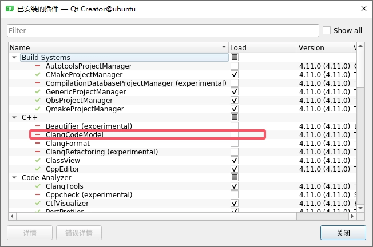Collapse the Code Analyzer group
Screen dimensions: 373x247
coord(14,178)
